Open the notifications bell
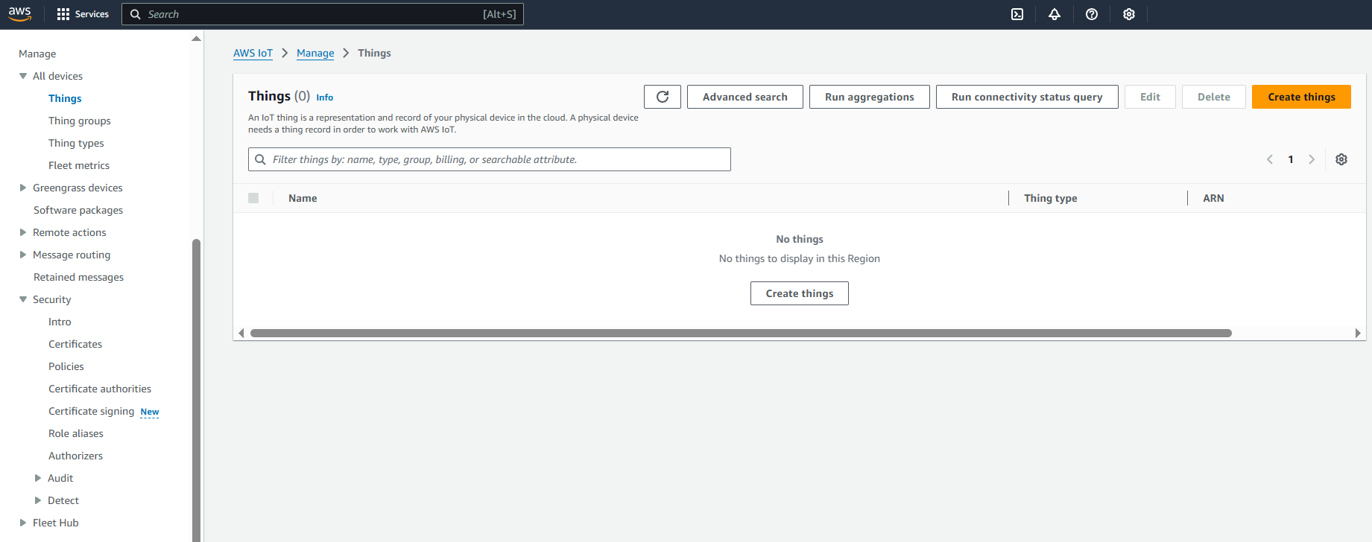The width and height of the screenshot is (1372, 542). pyautogui.click(x=1055, y=14)
